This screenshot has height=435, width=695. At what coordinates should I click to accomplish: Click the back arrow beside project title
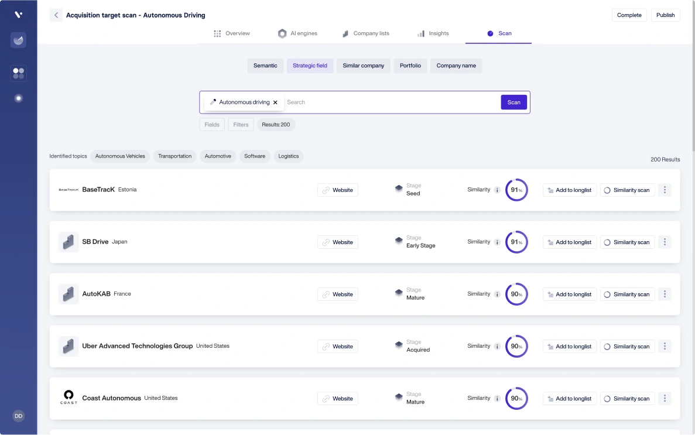pyautogui.click(x=56, y=15)
